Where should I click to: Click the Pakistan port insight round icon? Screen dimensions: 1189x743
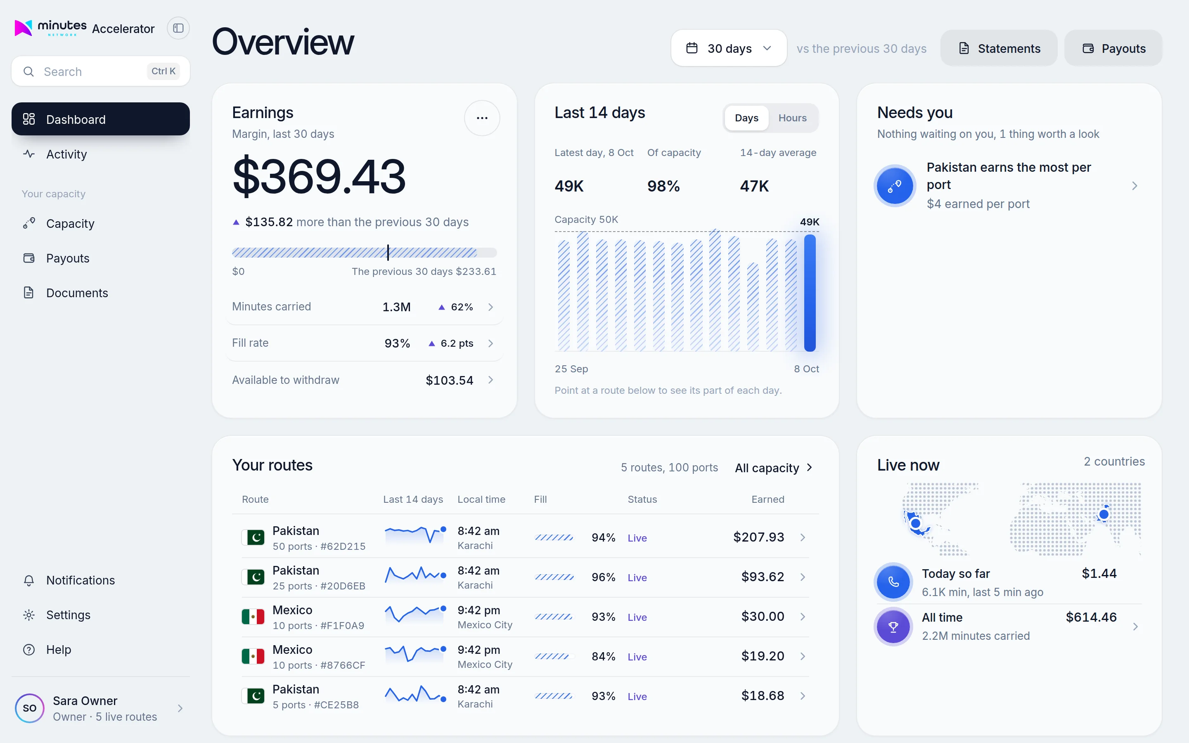[x=895, y=186]
